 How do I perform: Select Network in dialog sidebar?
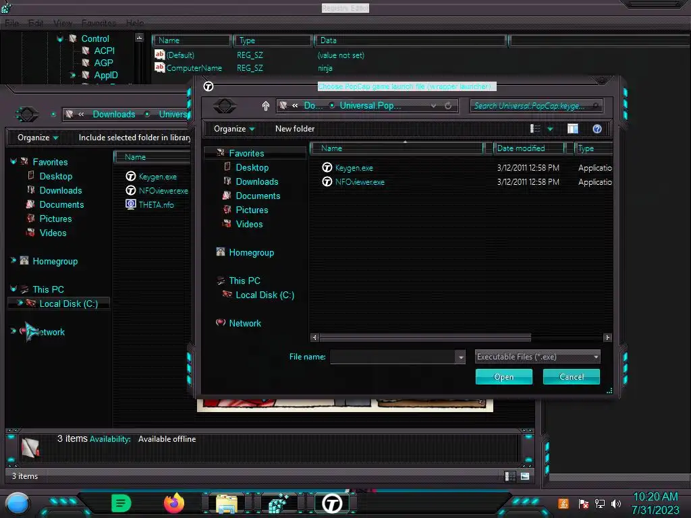point(245,323)
